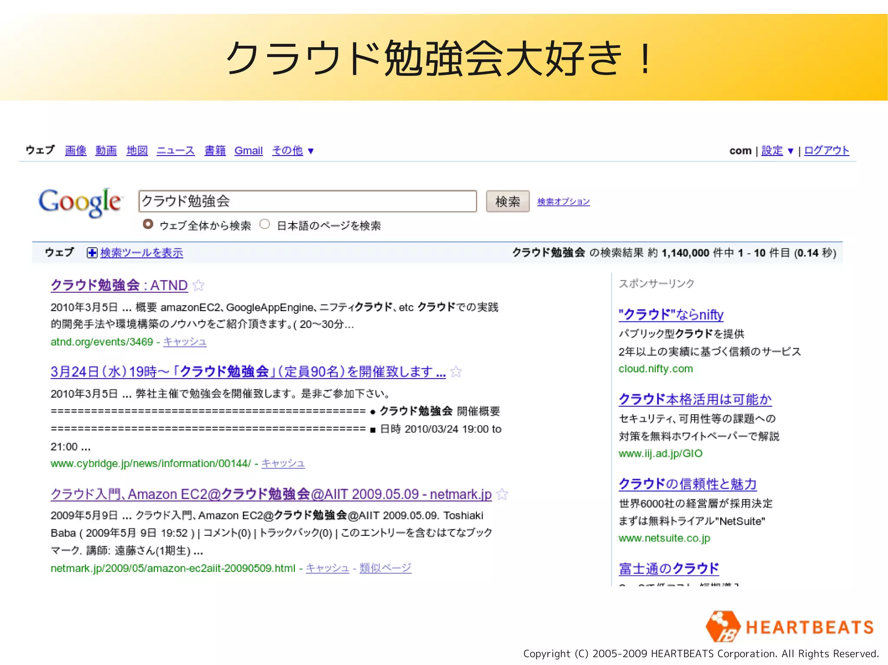
Task: Click the slide title クラウド勉強会大好き!
Action: [x=439, y=58]
